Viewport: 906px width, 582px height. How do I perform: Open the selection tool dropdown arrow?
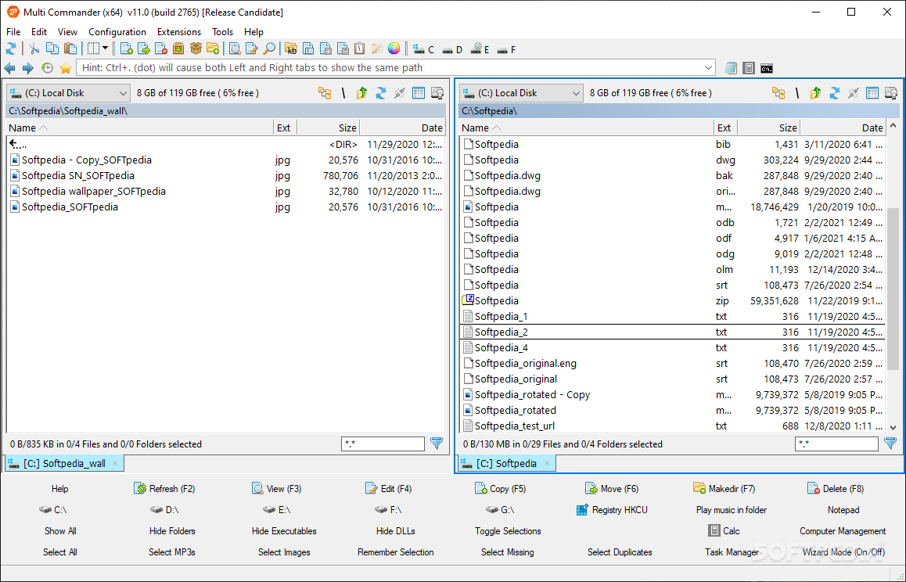[x=105, y=49]
